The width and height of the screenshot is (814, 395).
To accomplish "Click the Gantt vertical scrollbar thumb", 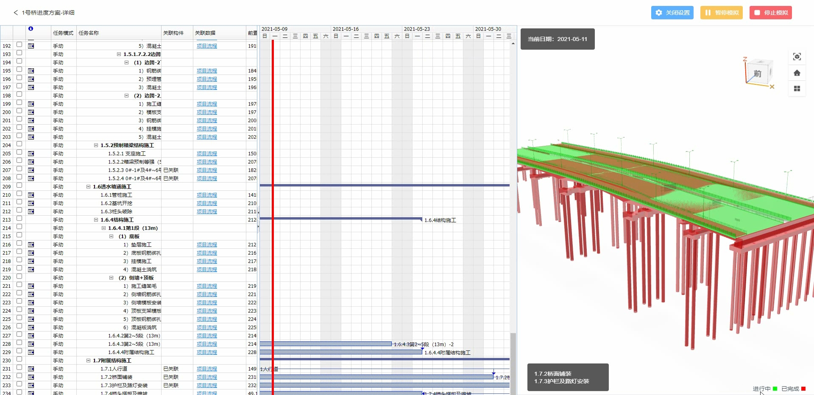I will point(513,360).
